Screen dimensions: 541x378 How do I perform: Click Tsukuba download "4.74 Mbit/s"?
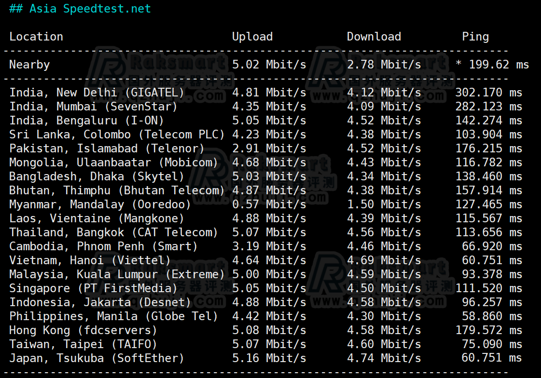[384, 358]
